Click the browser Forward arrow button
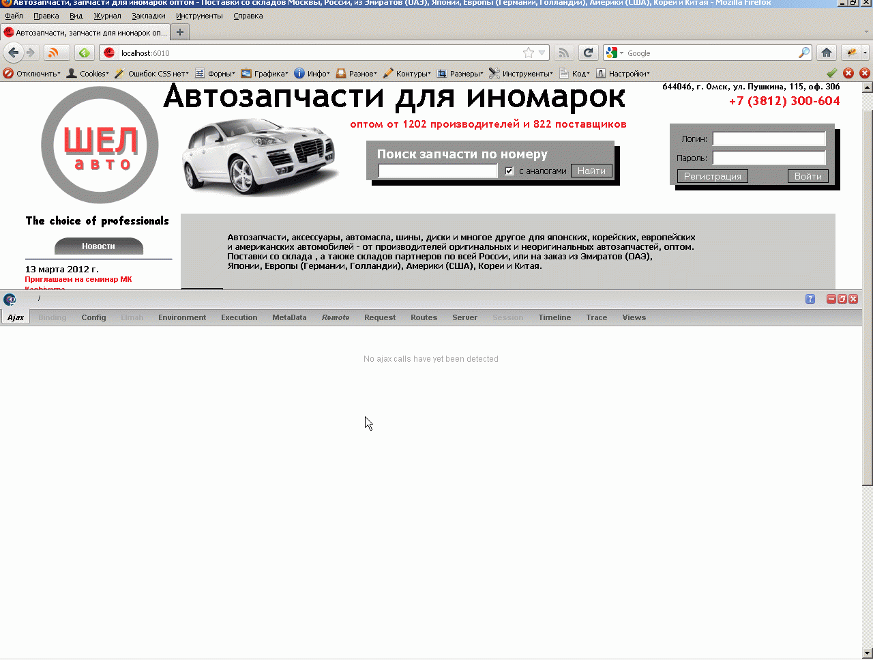This screenshot has height=660, width=873. pos(31,53)
